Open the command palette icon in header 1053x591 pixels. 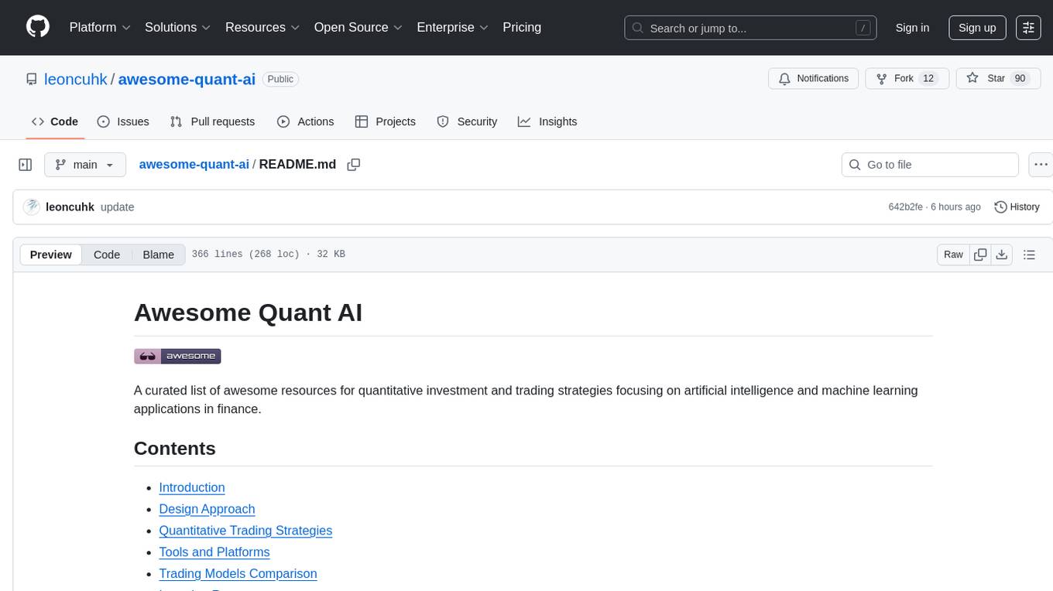tap(1028, 27)
